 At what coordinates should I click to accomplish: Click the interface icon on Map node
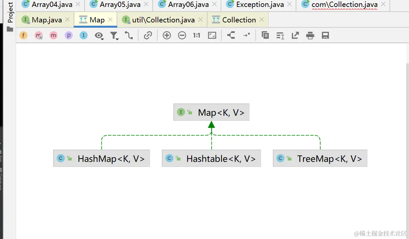click(x=181, y=112)
